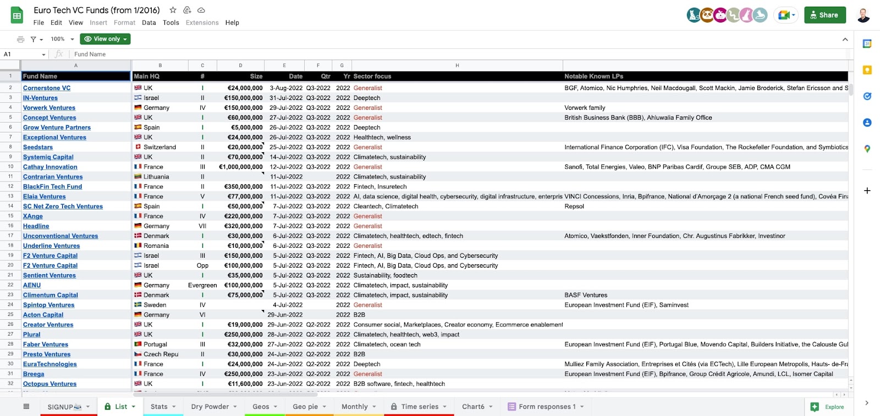Screen dimensions: 880x416
Task: Select column D header
Action: pos(240,65)
